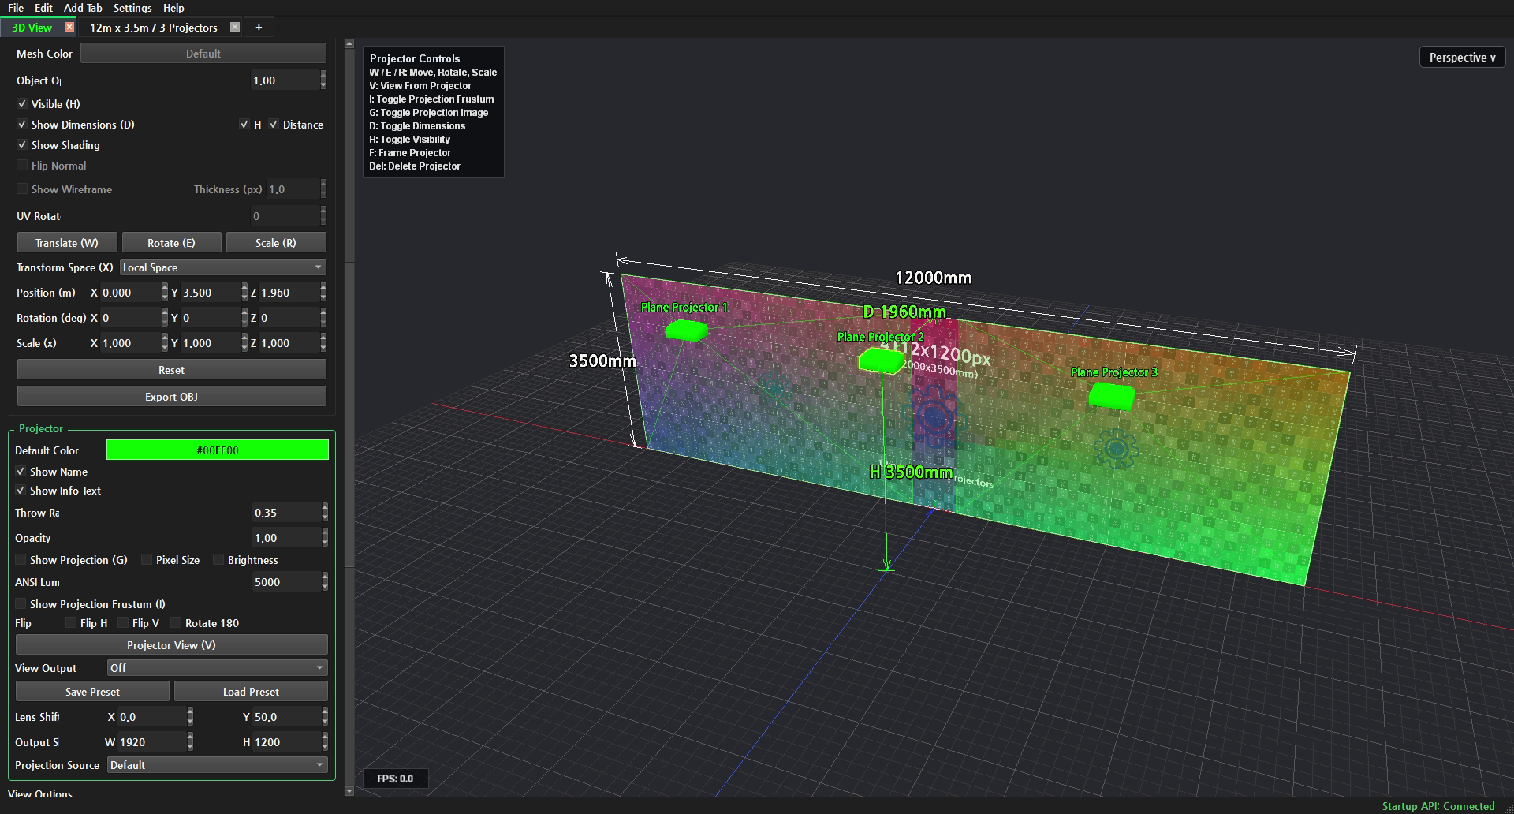
Task: Click the Save Preset button
Action: point(92,692)
